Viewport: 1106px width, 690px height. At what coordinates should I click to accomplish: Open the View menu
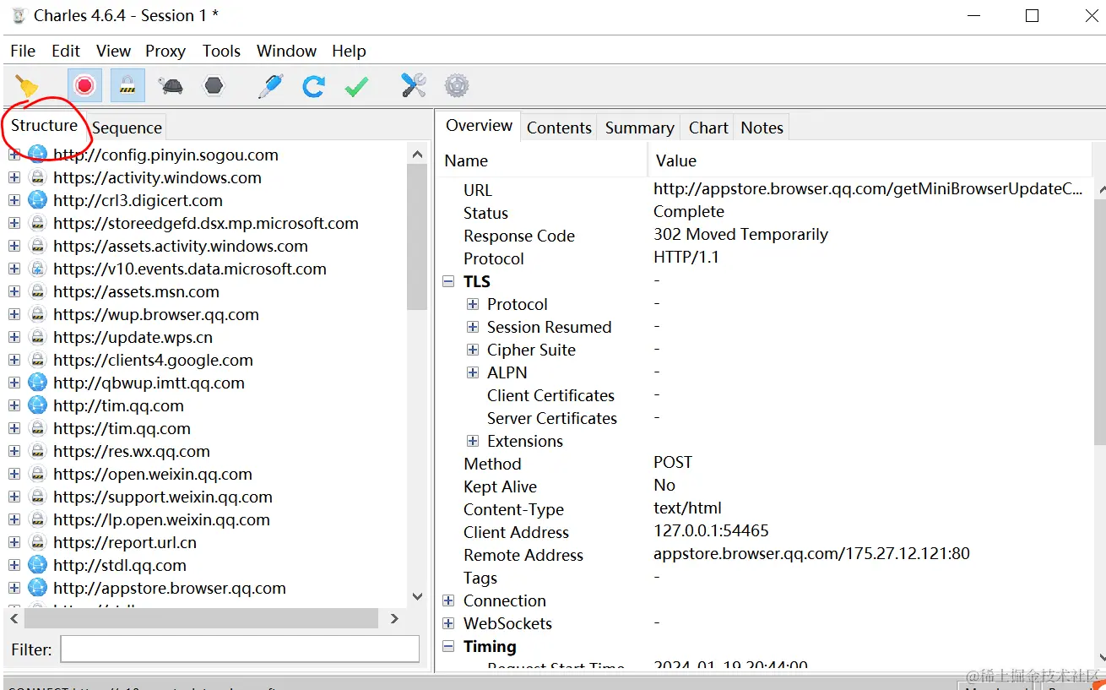(113, 52)
